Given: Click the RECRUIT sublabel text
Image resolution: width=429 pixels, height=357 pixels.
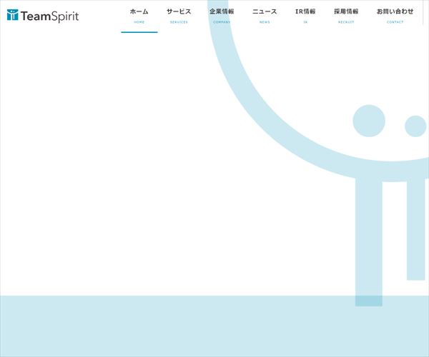Looking at the screenshot, I should pyautogui.click(x=346, y=22).
